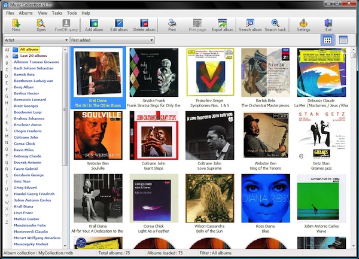Open the View menu
This screenshot has width=359, height=259.
click(42, 13)
